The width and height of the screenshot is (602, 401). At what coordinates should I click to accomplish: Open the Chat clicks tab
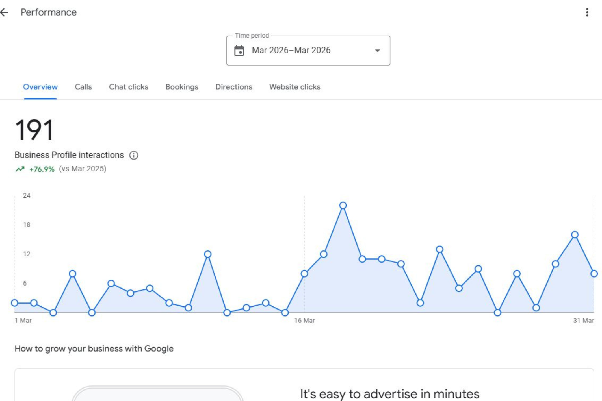point(129,87)
